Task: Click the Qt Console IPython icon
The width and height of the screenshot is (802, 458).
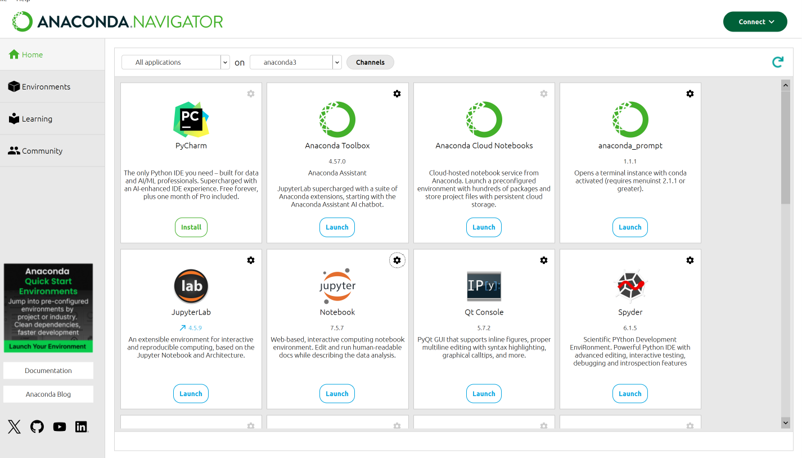Action: 484,286
